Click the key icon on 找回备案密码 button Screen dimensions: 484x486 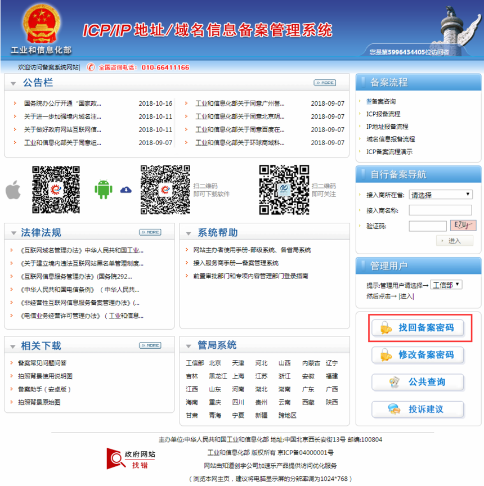tap(385, 328)
